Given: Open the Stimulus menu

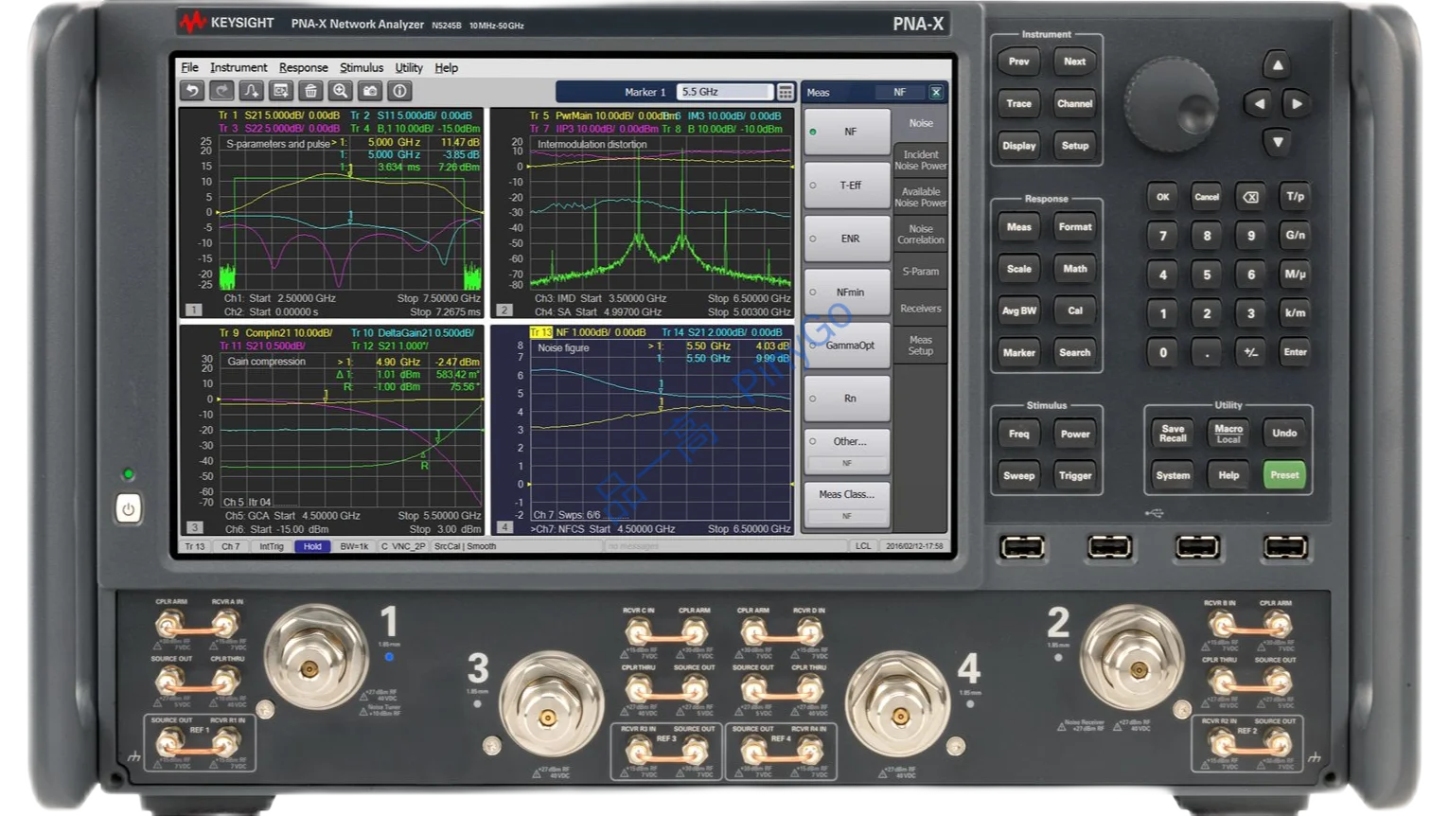Looking at the screenshot, I should point(362,67).
